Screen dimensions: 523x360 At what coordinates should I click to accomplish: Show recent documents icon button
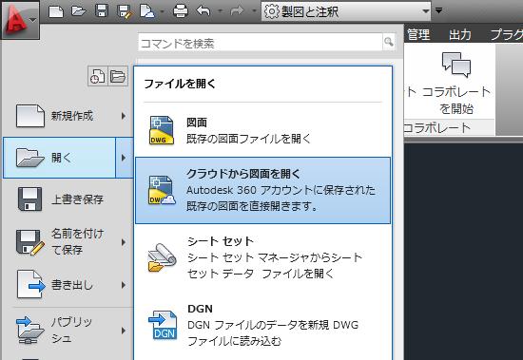[98, 76]
